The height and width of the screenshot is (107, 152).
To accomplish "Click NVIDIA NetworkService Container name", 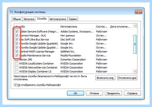I will coord(38,68).
